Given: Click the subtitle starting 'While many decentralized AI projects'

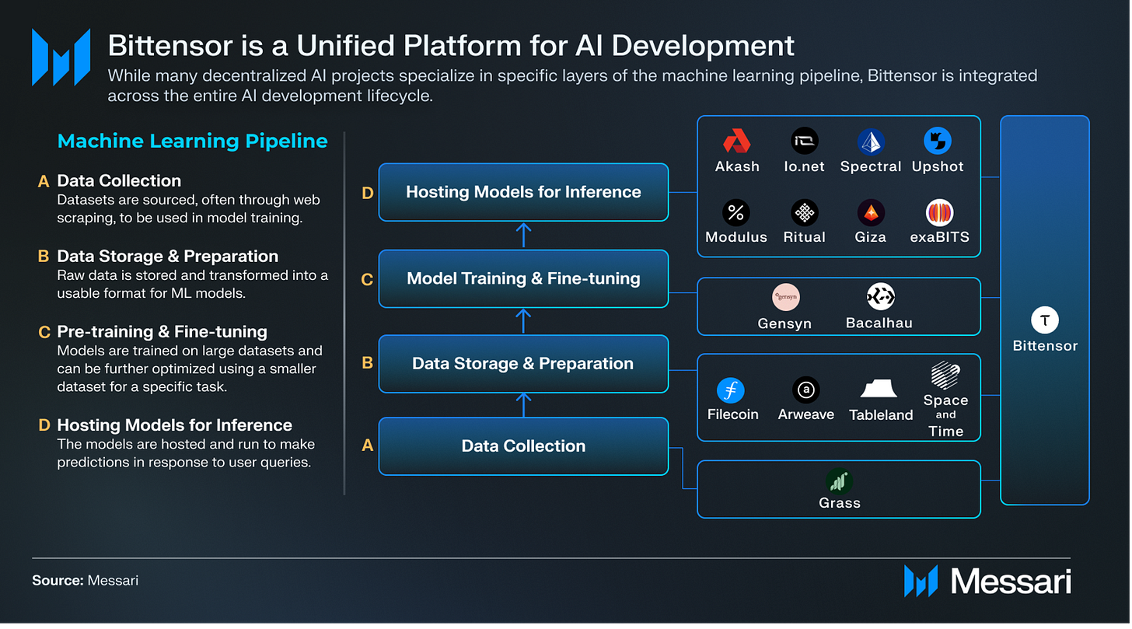Looking at the screenshot, I should 573,86.
